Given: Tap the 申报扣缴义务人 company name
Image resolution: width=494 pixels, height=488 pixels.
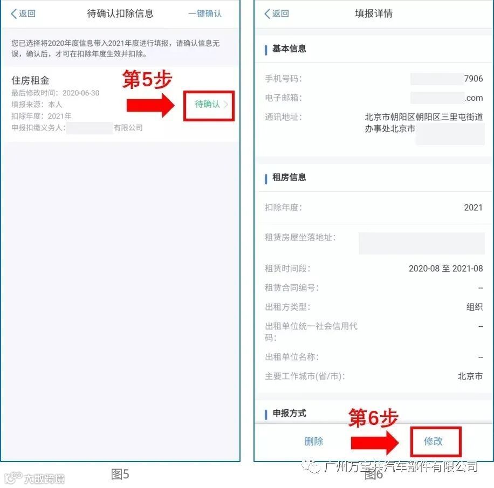Looking at the screenshot, I should point(104,128).
